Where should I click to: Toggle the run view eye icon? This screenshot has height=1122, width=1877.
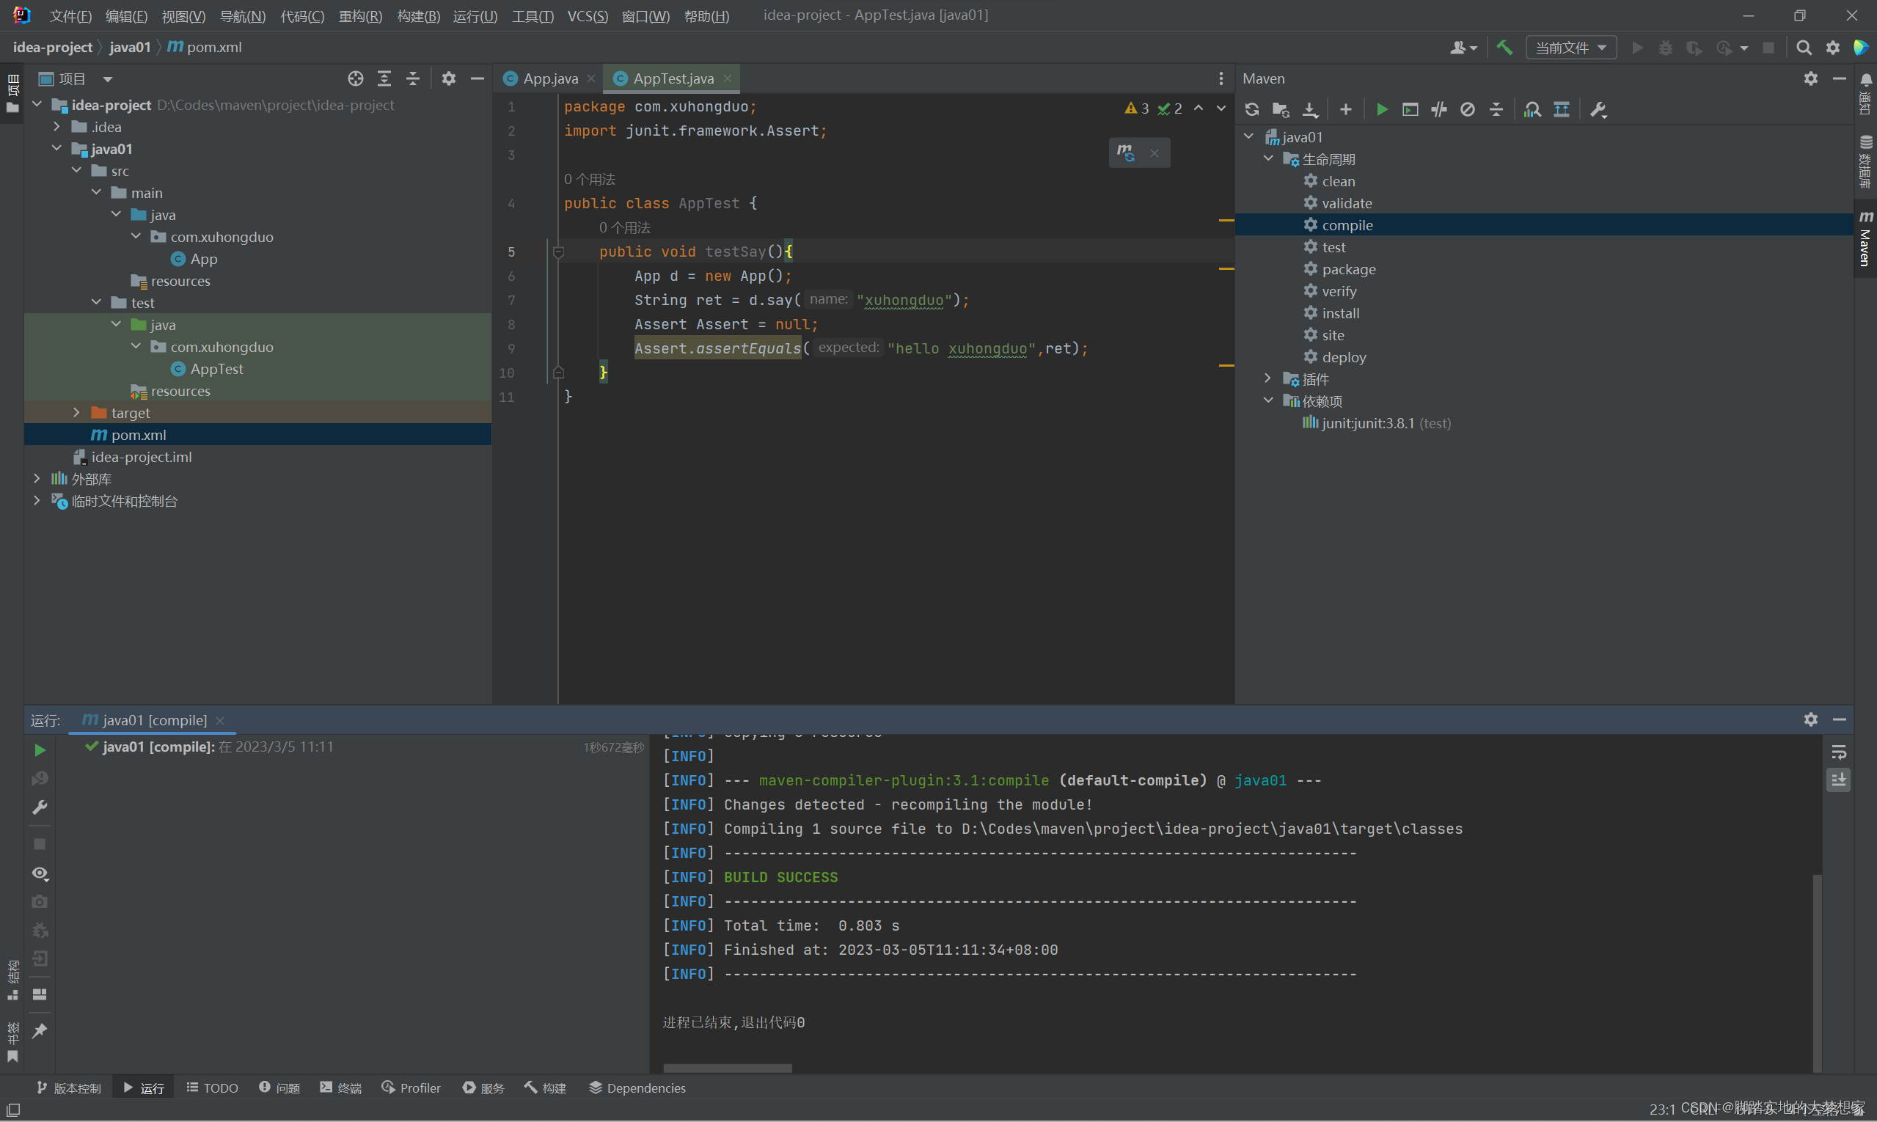pos(40,873)
